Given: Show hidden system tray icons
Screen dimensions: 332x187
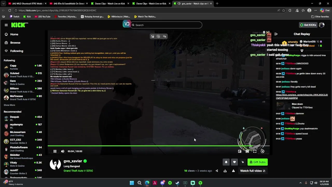Looking at the screenshot, I should (x=300, y=183).
